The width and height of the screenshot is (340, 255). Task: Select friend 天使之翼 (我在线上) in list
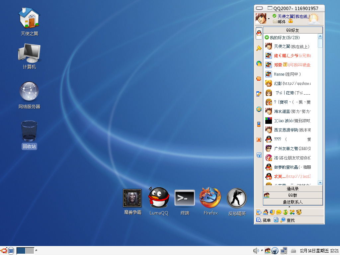pyautogui.click(x=288, y=46)
